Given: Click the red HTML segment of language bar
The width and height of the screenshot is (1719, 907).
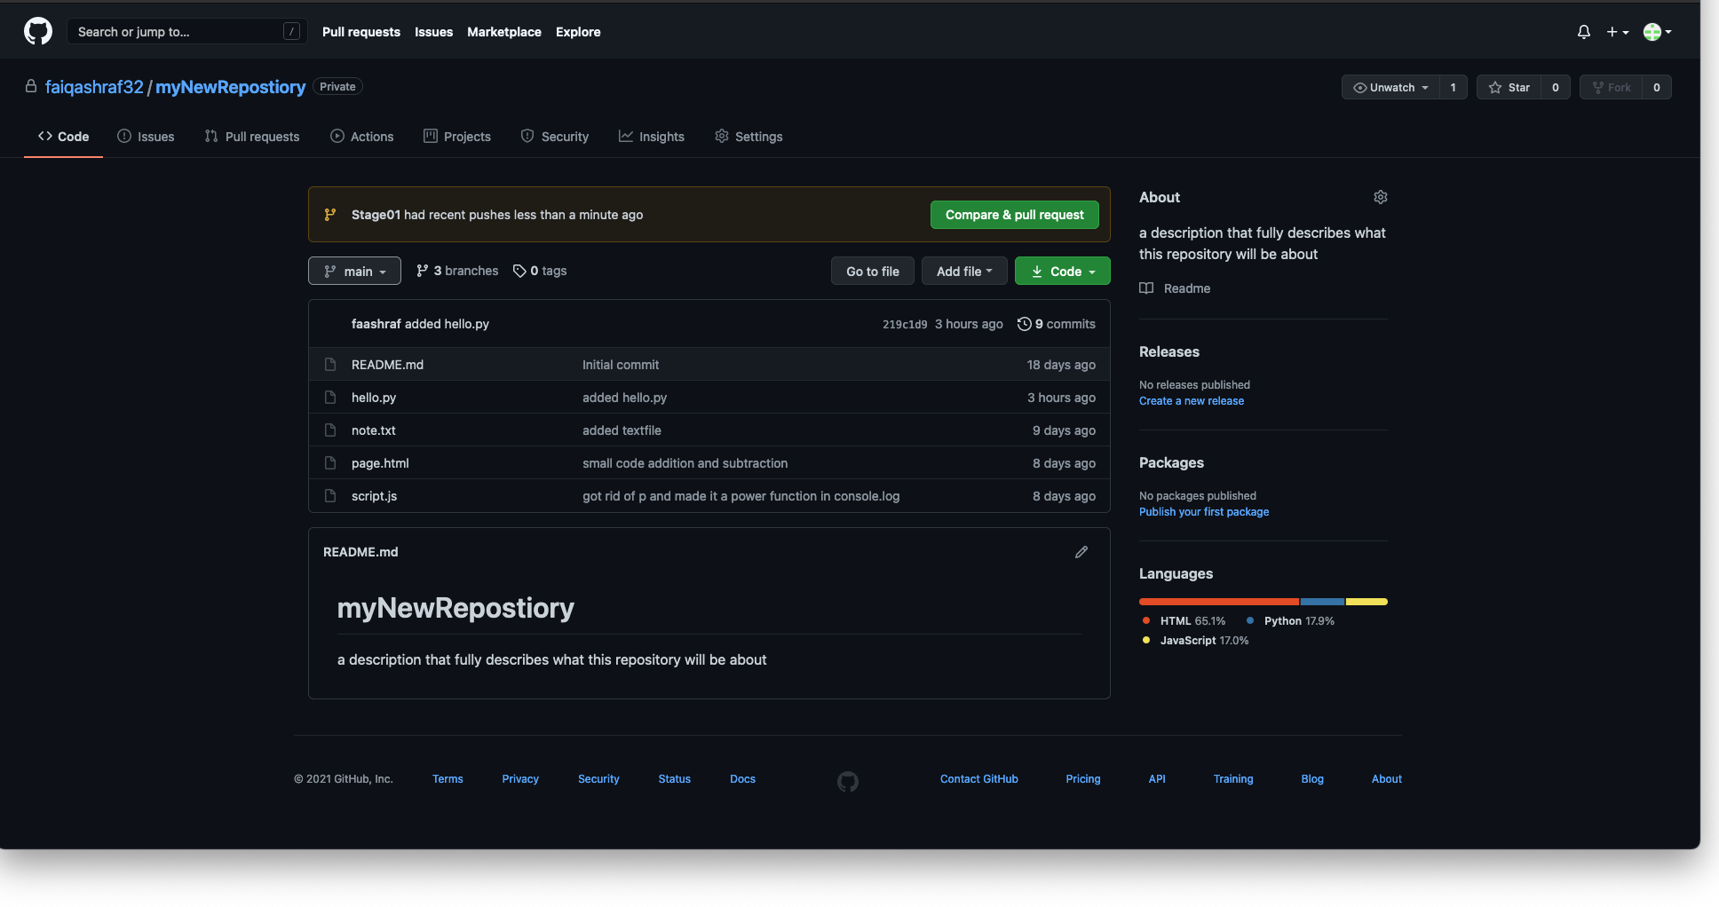Looking at the screenshot, I should tap(1219, 602).
